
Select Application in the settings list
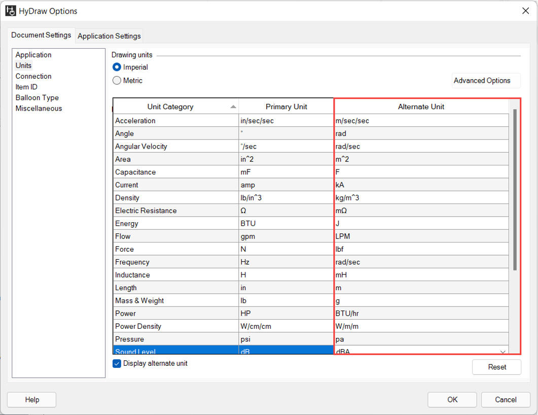point(33,55)
